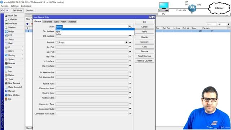Screen dimensions: 231x130
Task: Toggle Session checkbox in toolbar
Action: pyautogui.click(x=35, y=10)
